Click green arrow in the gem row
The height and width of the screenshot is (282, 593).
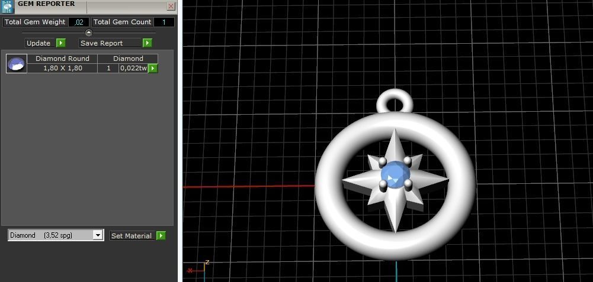(x=153, y=69)
